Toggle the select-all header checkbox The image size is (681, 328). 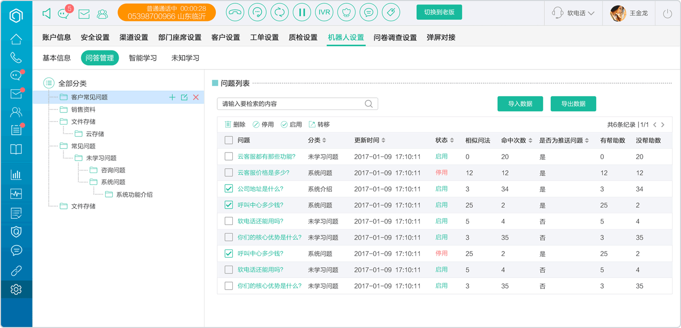pos(229,140)
